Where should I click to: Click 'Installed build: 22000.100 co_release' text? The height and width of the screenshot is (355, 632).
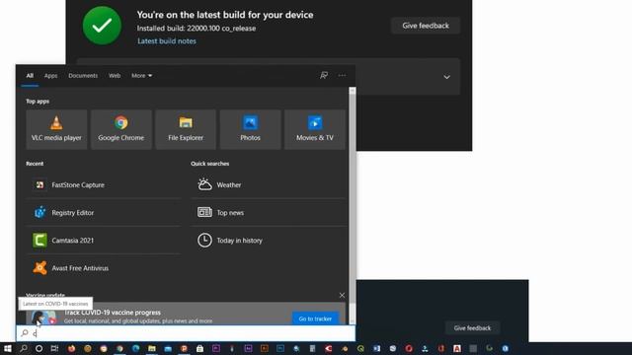pos(197,29)
